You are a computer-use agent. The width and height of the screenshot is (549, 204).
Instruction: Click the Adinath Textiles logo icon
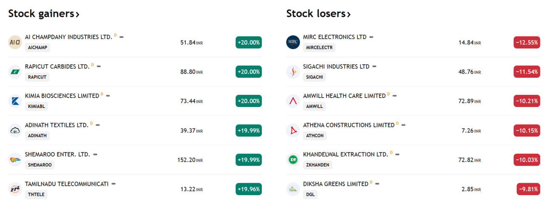(x=15, y=130)
